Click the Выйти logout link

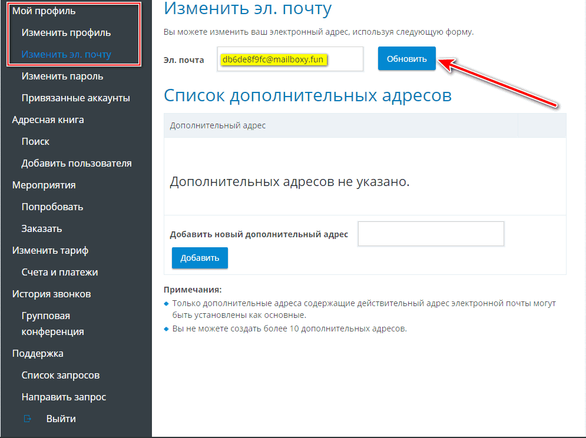point(61,419)
